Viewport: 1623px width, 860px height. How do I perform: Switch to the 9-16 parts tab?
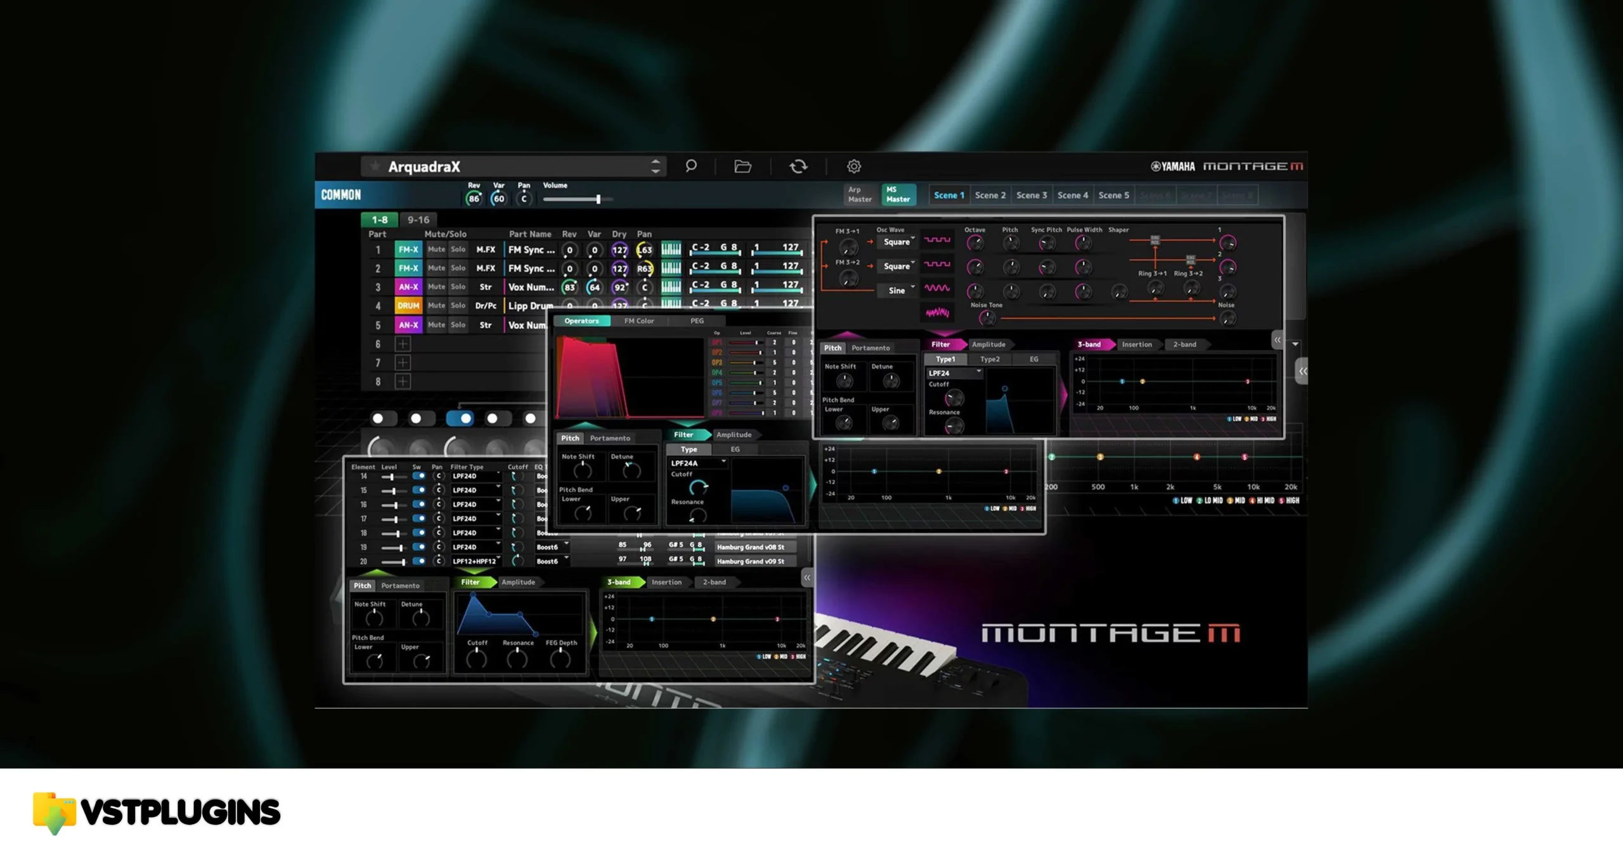click(x=418, y=220)
